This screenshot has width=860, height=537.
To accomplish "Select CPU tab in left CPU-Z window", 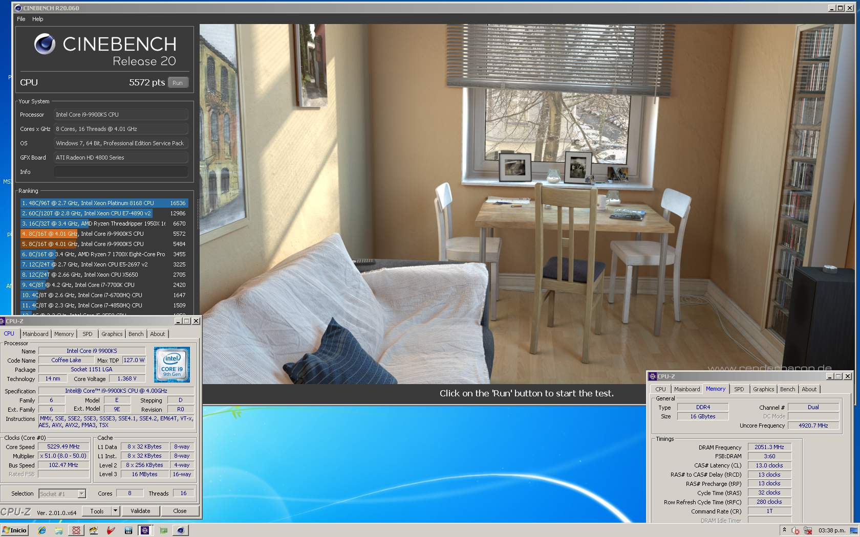I will point(9,333).
